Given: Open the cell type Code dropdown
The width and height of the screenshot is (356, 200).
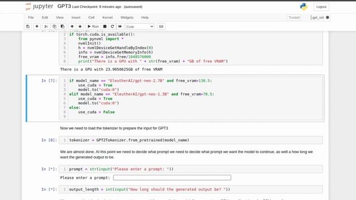Looking at the screenshot, I should pos(140,27).
